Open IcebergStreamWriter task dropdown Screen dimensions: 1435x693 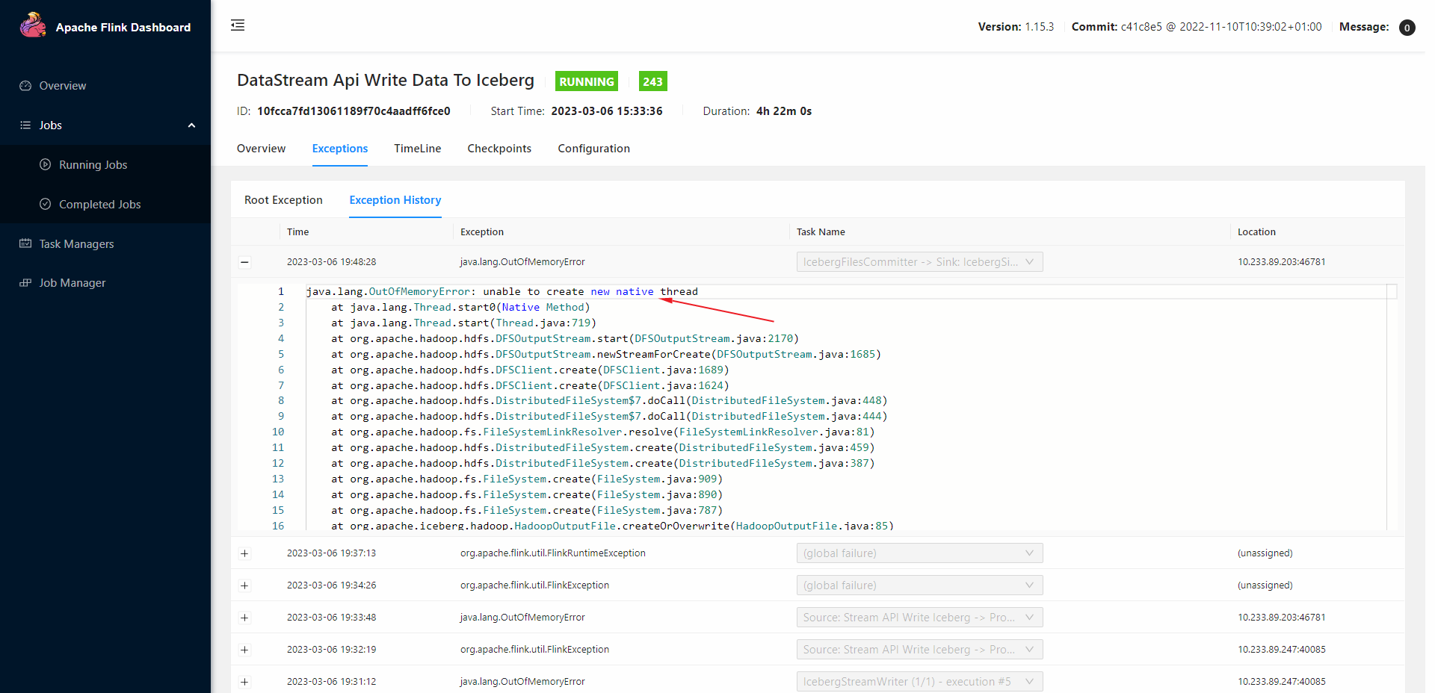click(919, 682)
